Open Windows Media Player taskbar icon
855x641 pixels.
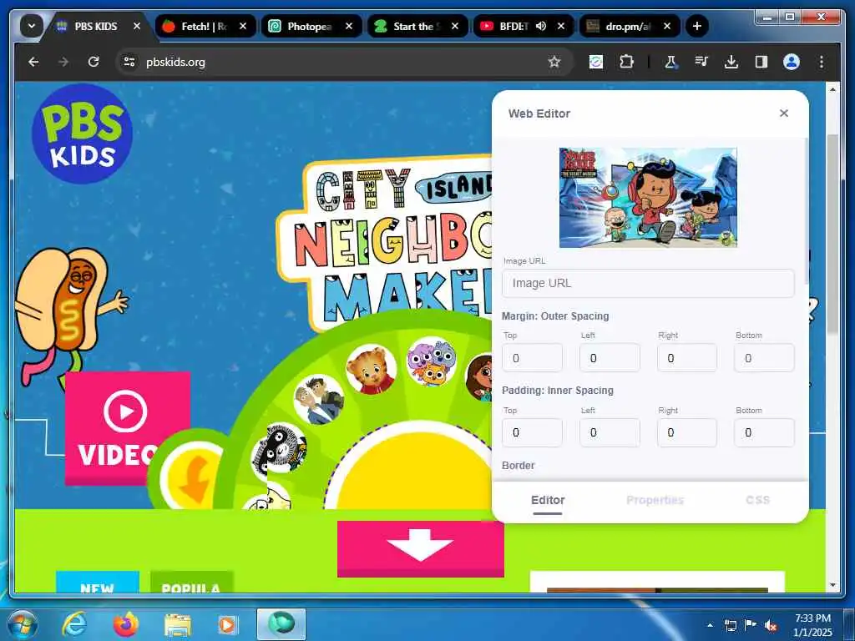point(227,624)
